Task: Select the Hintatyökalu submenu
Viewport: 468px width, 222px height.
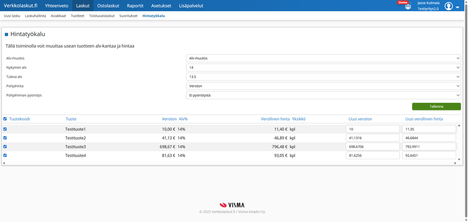Action: coord(154,16)
